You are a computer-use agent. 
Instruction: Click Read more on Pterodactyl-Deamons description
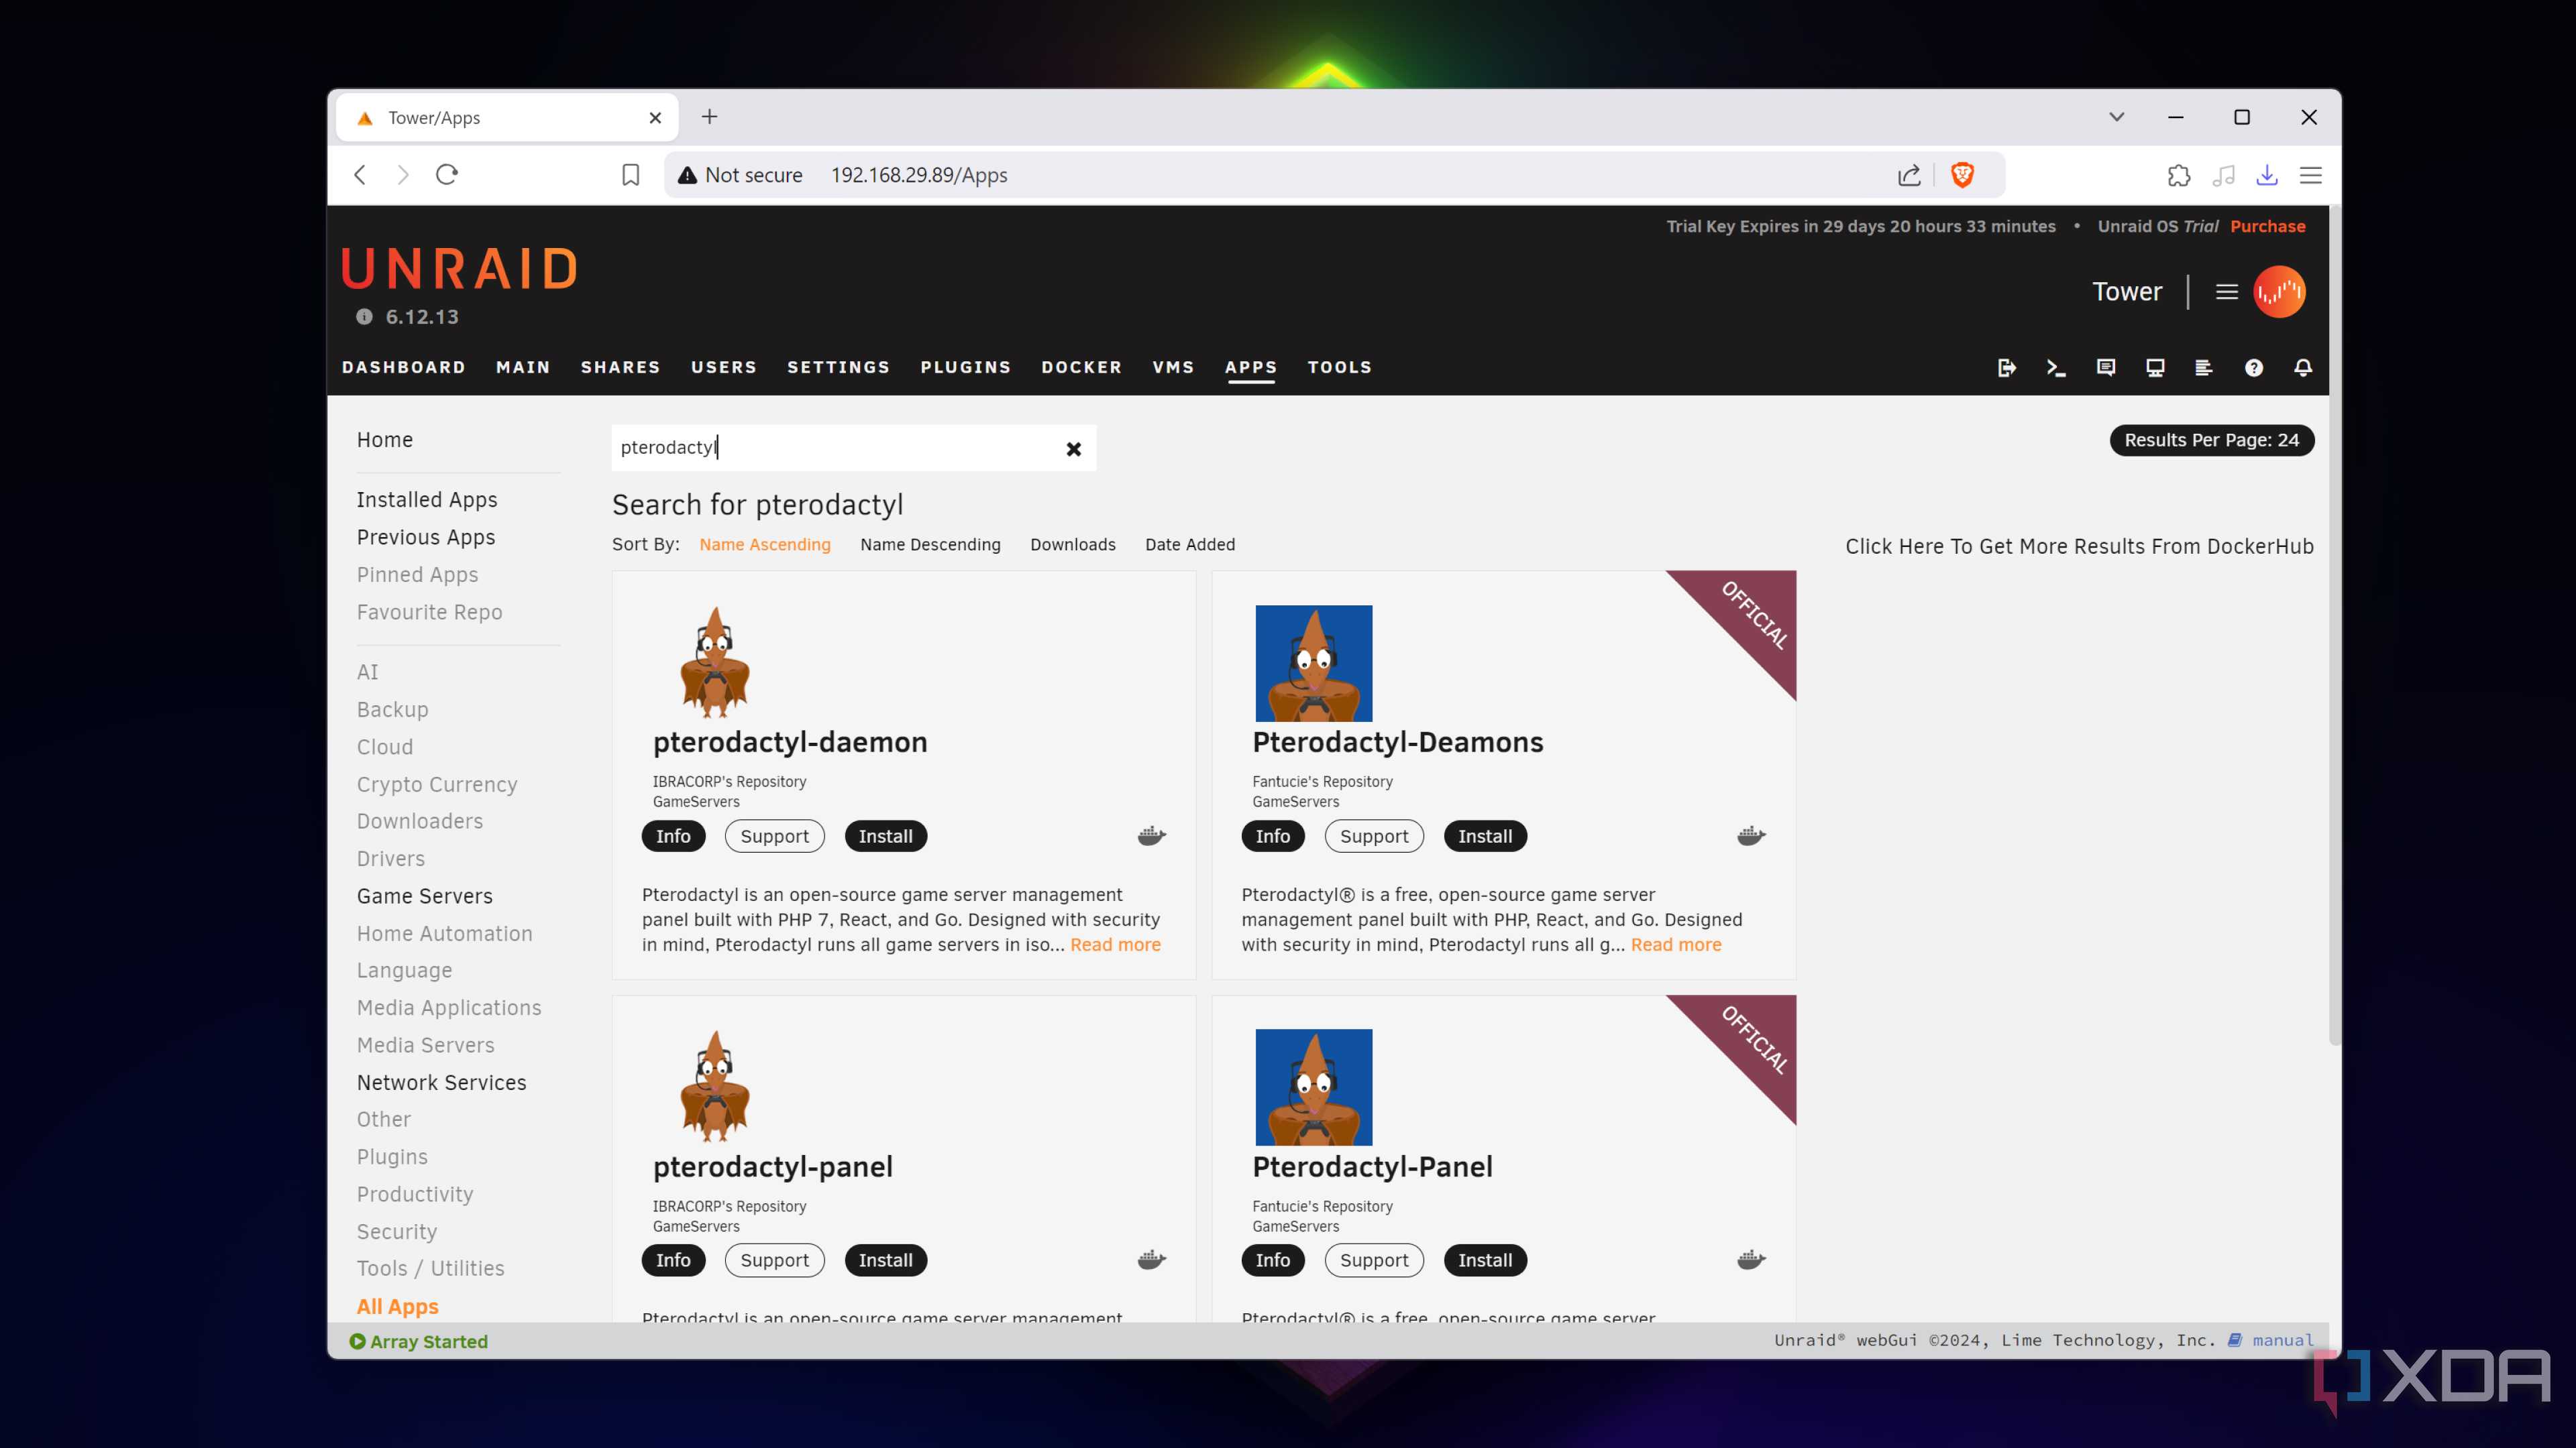point(1676,945)
